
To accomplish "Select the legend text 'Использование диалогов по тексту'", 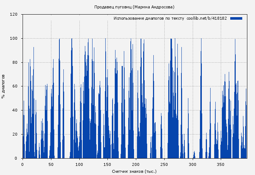I will point(149,18).
